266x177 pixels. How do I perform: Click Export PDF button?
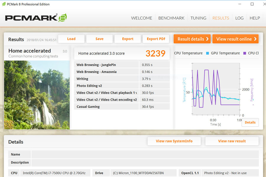point(156,39)
